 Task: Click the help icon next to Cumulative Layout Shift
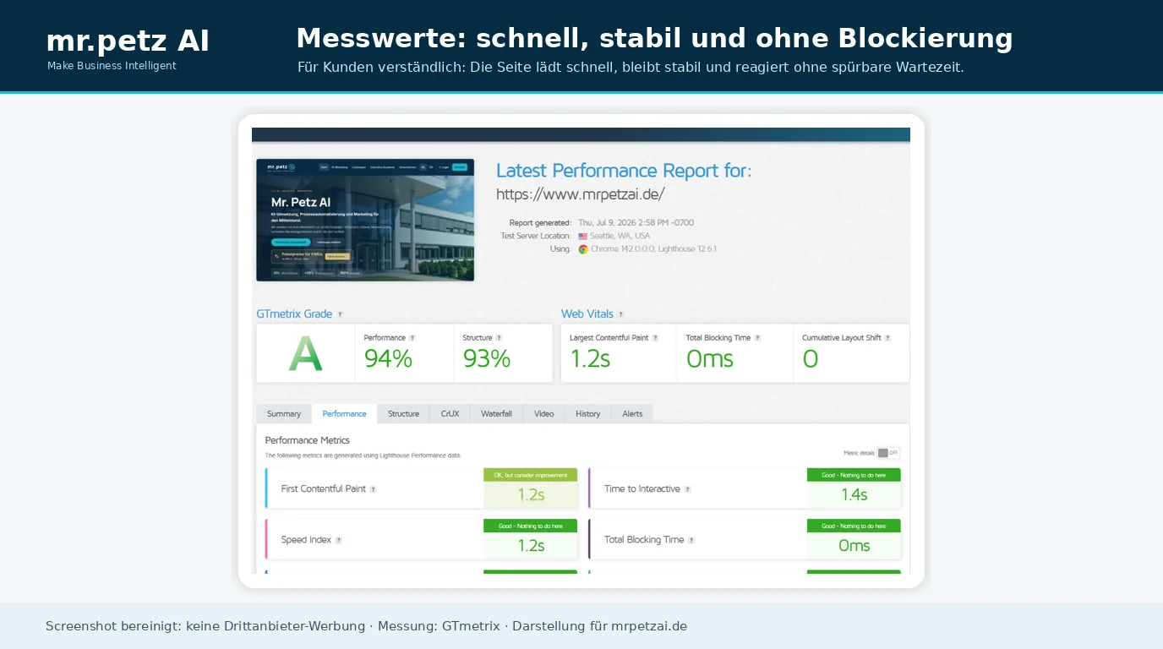pos(887,338)
